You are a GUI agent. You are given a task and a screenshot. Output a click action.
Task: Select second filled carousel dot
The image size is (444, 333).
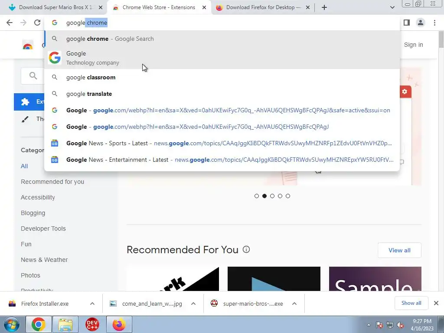click(x=264, y=196)
